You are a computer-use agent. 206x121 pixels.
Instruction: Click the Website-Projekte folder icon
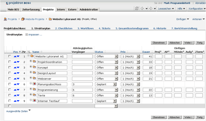23,19
